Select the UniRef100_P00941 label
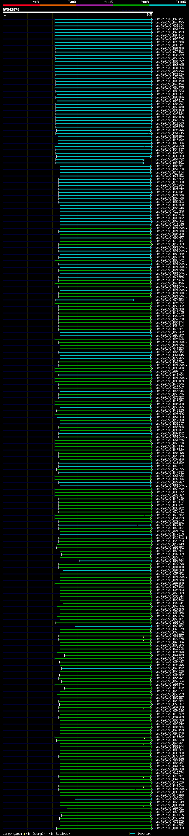The height and width of the screenshot is (836, 189). 170,603
